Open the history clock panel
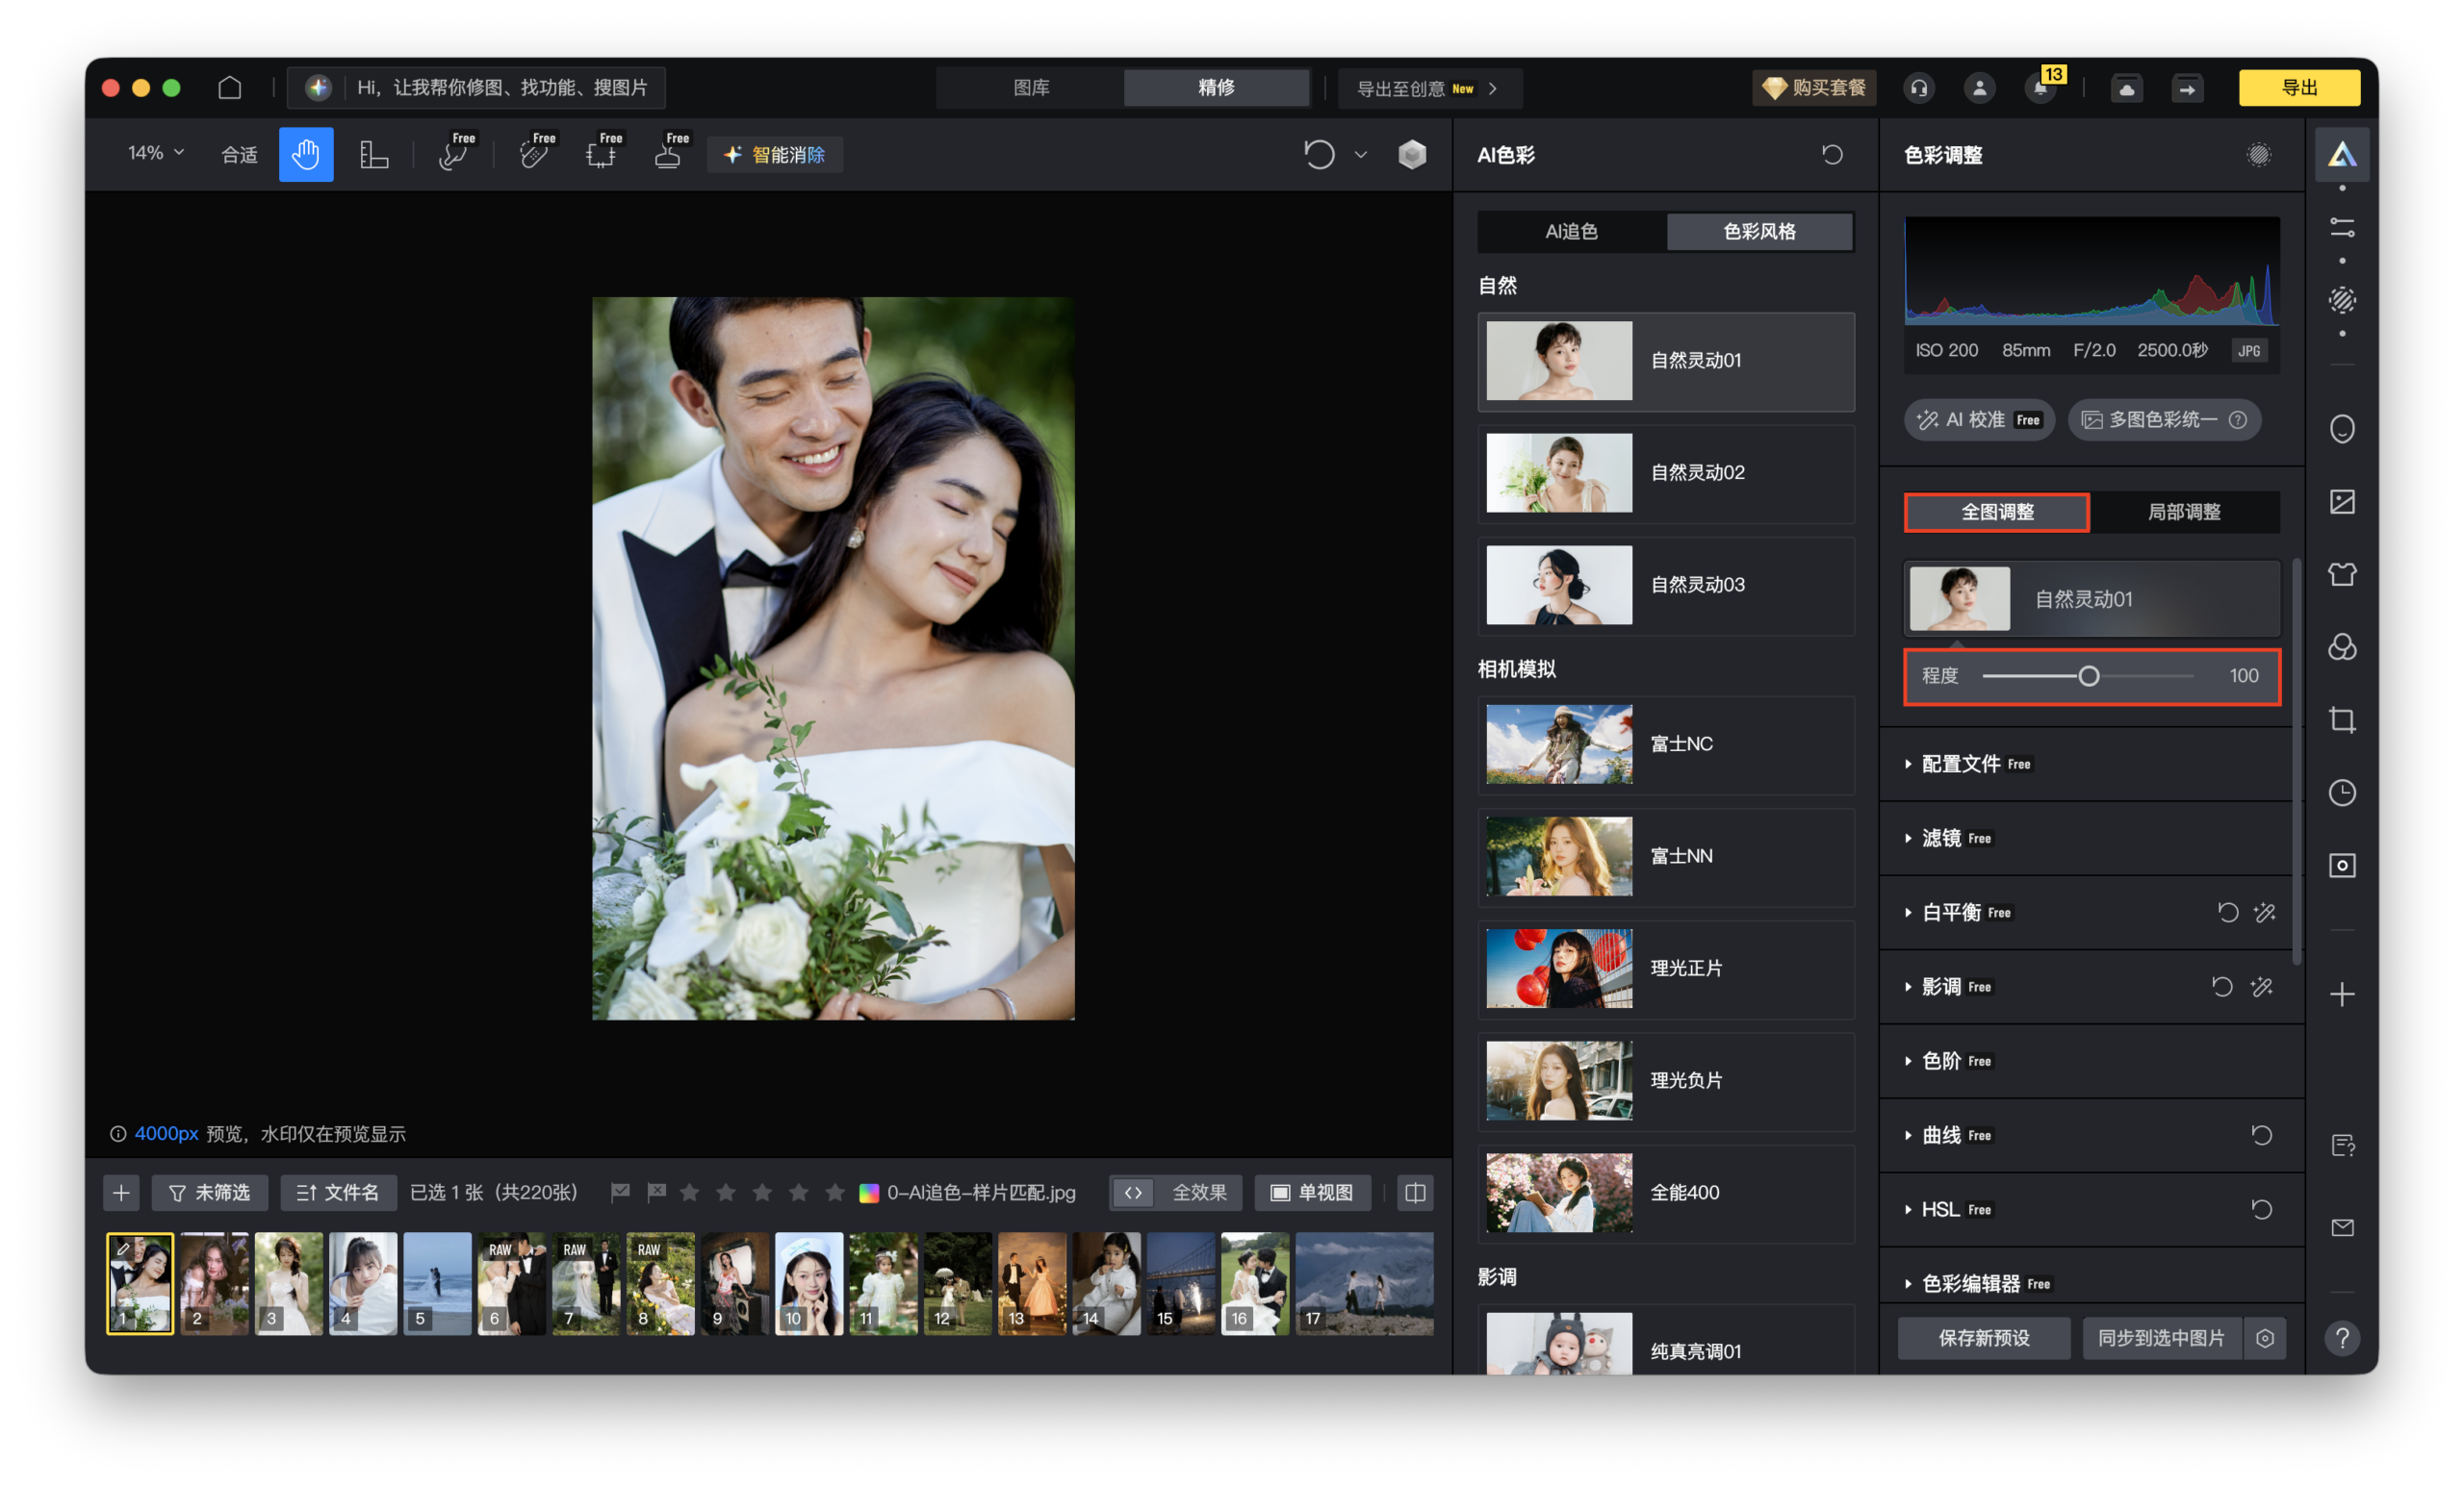Image resolution: width=2464 pixels, height=1487 pixels. 2341,793
